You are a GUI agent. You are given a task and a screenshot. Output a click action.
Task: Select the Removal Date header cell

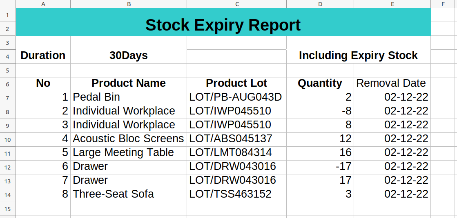coord(392,84)
